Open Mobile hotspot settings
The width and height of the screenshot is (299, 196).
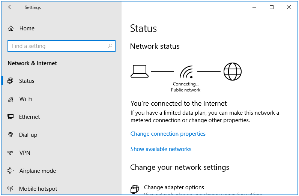61,189
